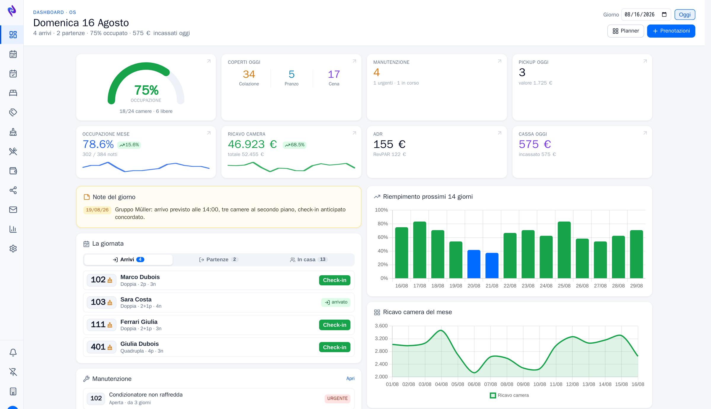Open the Planner button
Image resolution: width=711 pixels, height=409 pixels.
[x=626, y=31]
